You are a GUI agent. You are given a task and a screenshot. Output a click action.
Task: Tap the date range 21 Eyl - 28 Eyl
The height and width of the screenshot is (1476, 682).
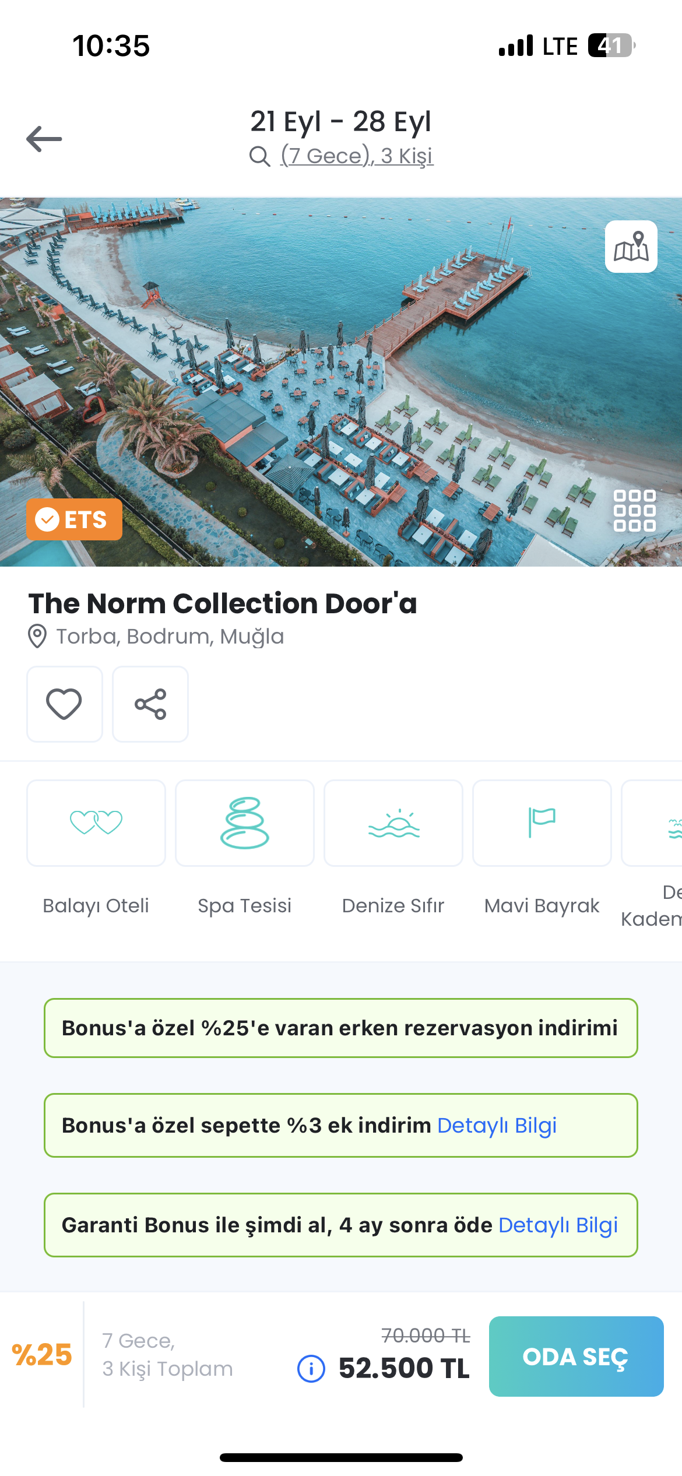[x=341, y=121]
